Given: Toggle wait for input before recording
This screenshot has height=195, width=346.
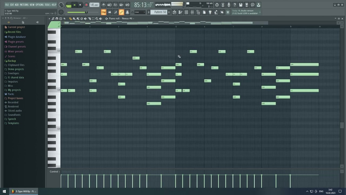Looking at the screenshot, I should pos(109,5).
